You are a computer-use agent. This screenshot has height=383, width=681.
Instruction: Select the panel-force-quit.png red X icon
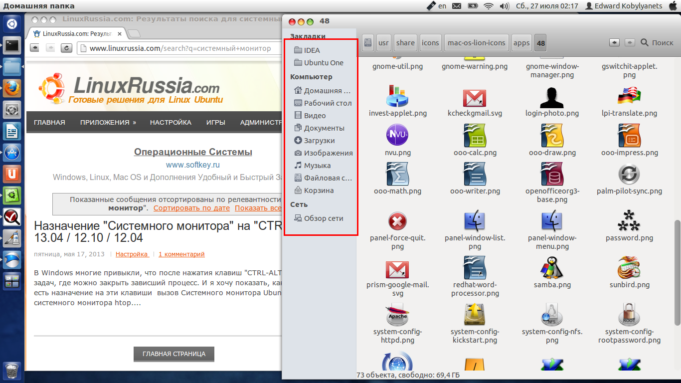click(x=397, y=220)
